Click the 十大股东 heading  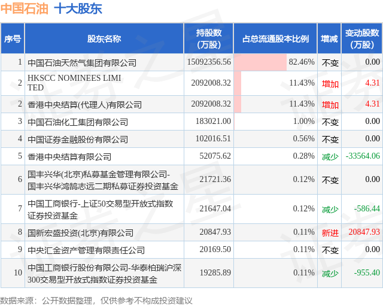(x=78, y=8)
